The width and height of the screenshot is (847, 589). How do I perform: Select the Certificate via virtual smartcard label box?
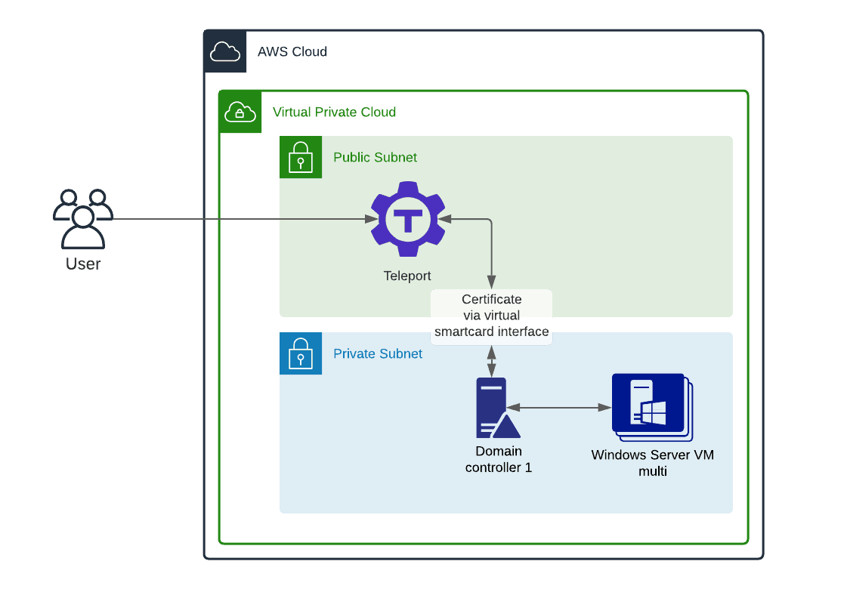tap(491, 316)
